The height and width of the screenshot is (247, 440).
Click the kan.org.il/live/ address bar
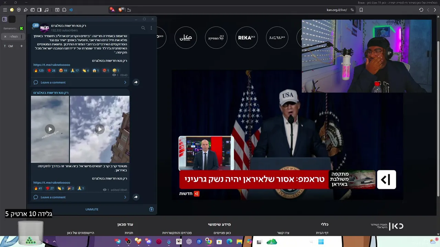pyautogui.click(x=337, y=10)
